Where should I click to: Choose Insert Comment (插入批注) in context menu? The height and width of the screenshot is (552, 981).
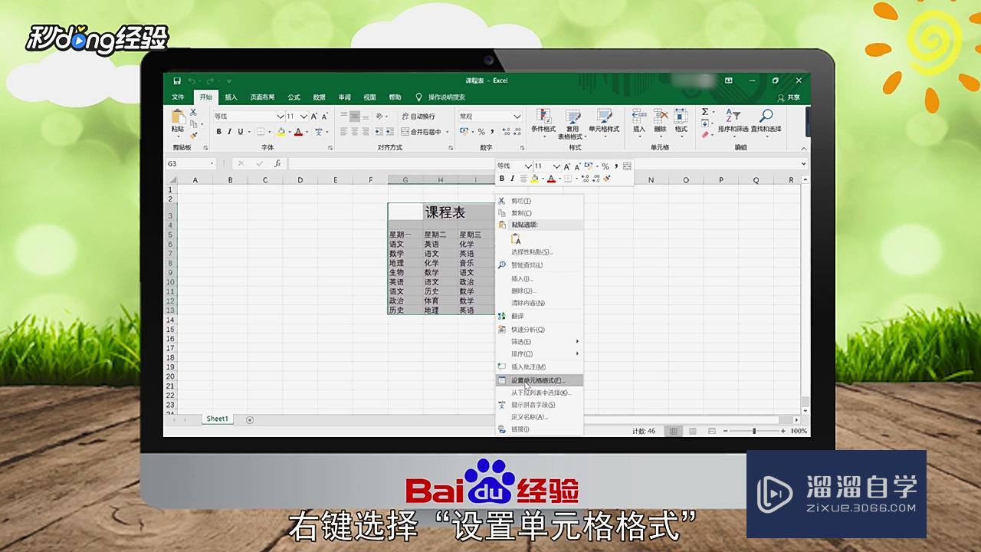coord(540,367)
